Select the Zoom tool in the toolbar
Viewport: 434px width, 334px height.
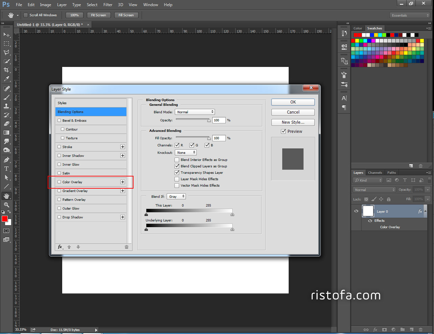(x=6, y=205)
